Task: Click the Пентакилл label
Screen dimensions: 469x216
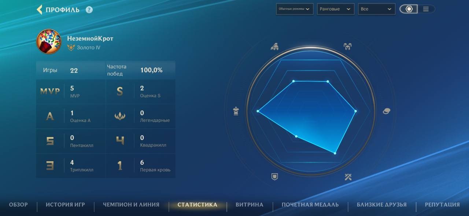Action: tap(82, 145)
